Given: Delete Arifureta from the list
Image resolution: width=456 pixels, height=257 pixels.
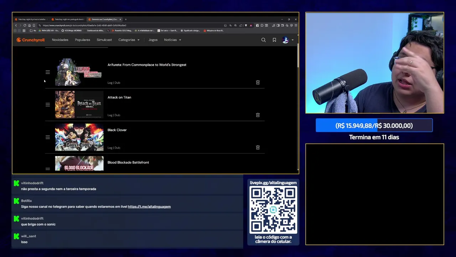Looking at the screenshot, I should tap(258, 82).
